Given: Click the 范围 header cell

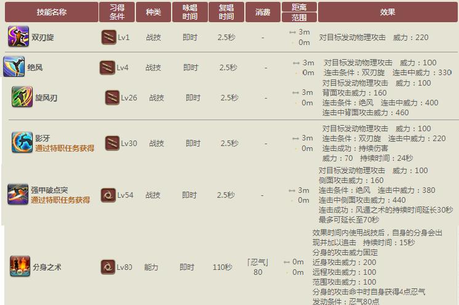Looking at the screenshot, I should click(x=299, y=18).
